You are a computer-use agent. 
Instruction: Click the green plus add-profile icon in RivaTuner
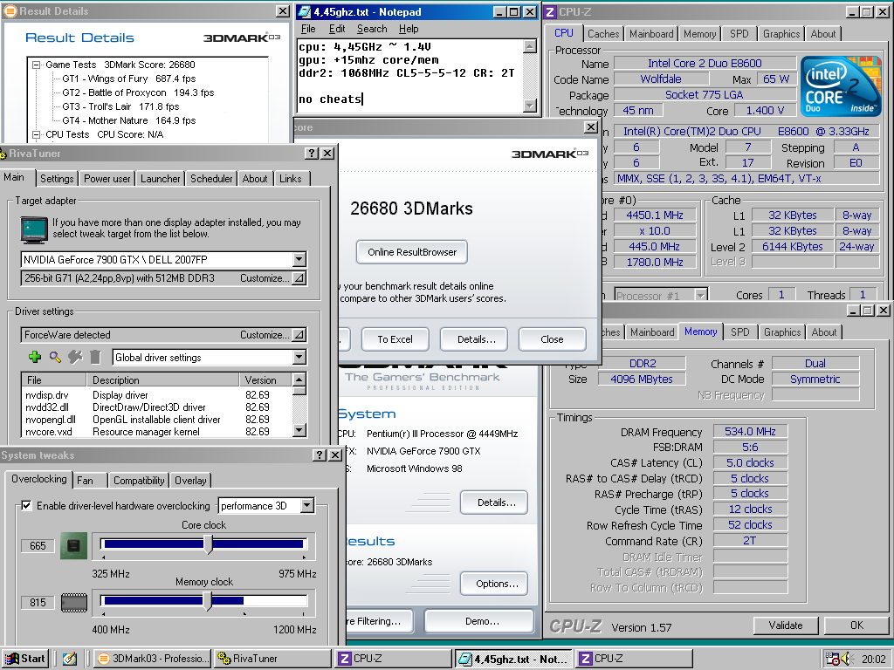(35, 357)
